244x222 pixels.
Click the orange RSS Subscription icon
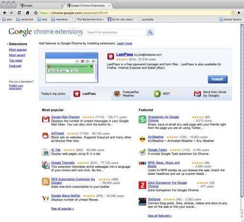46,182
